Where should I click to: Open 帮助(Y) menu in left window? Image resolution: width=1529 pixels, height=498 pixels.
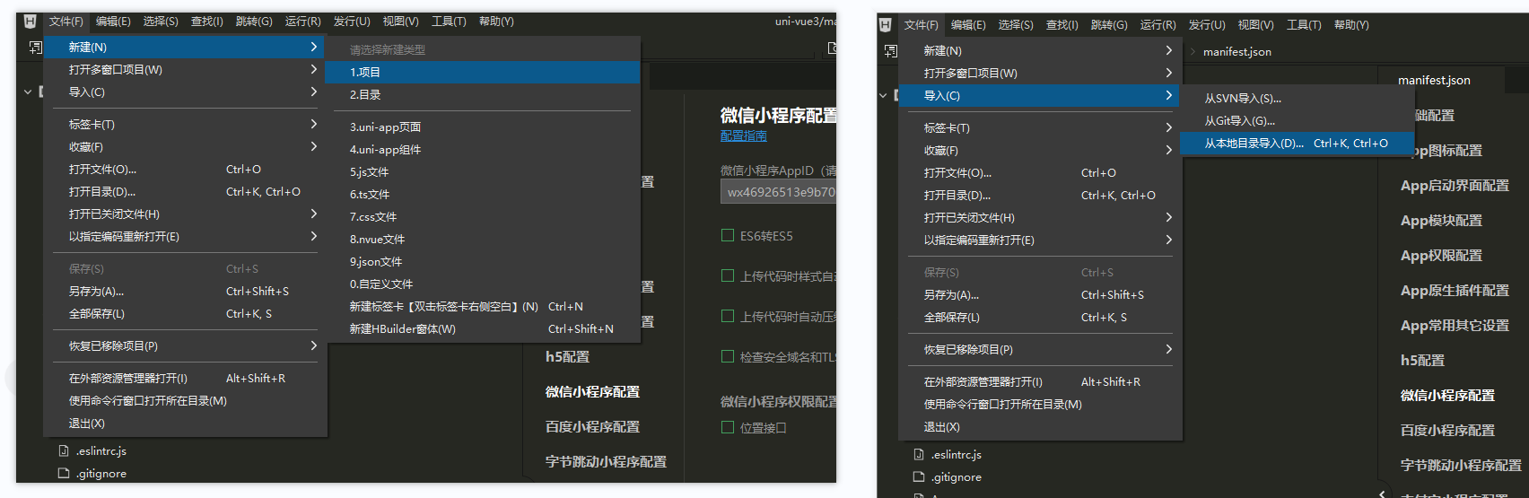tap(496, 22)
